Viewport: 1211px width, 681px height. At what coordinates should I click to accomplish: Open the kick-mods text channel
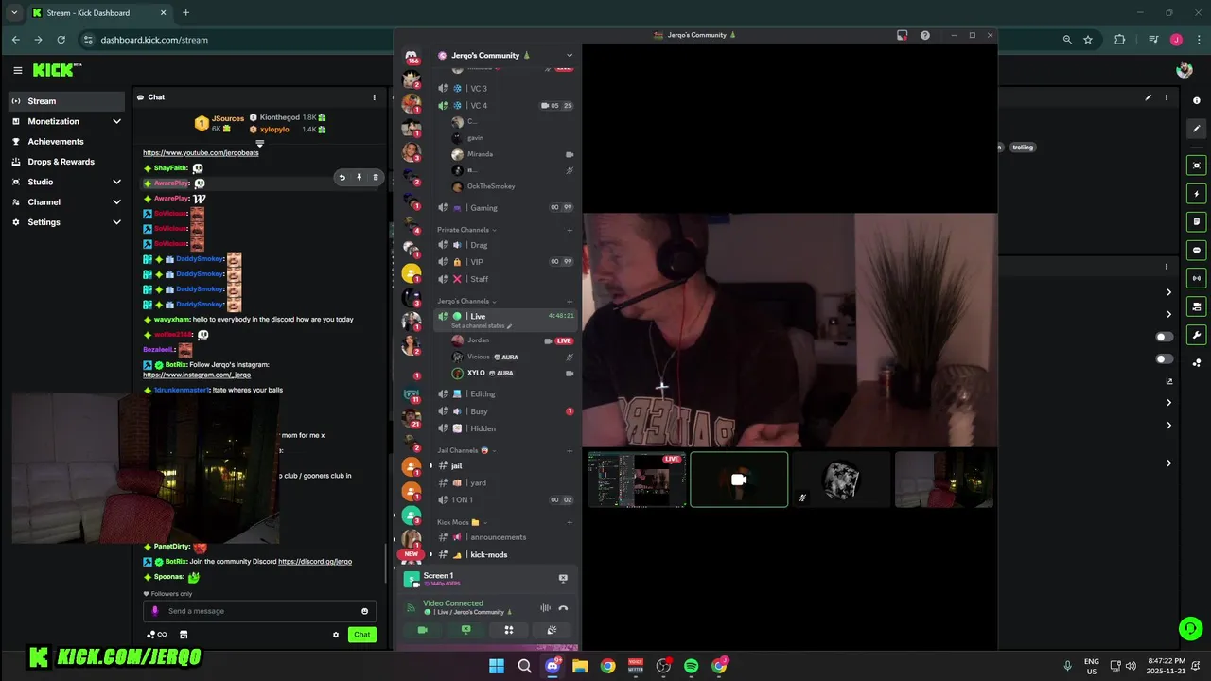point(505,554)
